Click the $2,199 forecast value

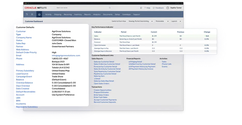pos(154,42)
